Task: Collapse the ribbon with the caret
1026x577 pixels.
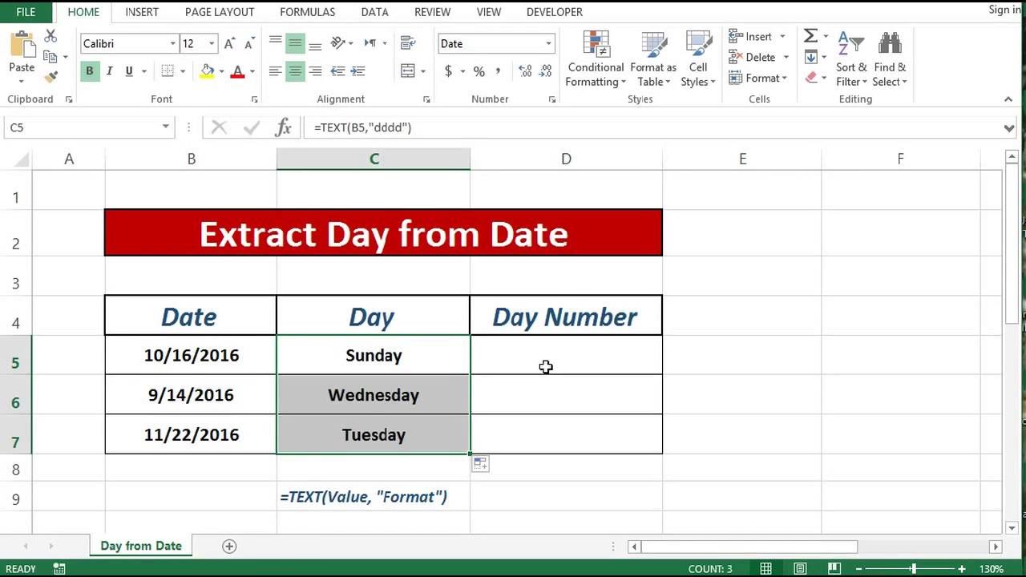Action: click(x=1008, y=99)
